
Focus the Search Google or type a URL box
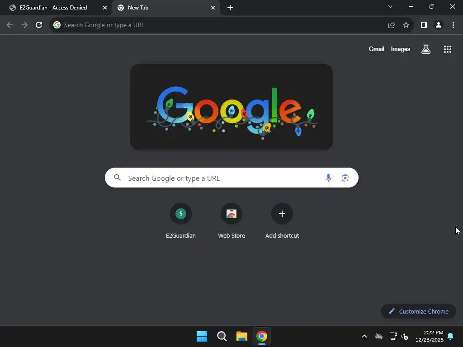231,178
